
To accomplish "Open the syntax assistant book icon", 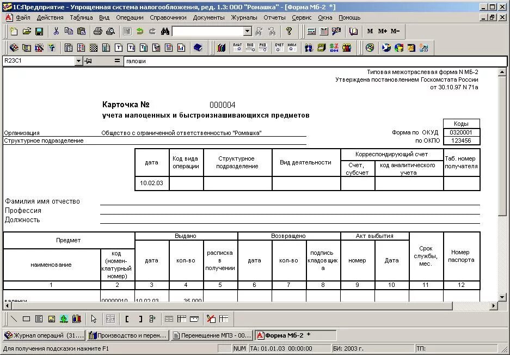I will (x=353, y=31).
